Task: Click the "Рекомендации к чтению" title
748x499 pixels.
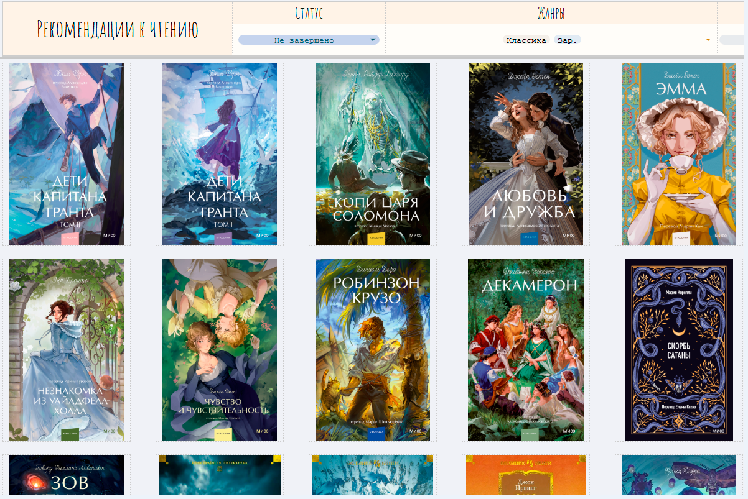Action: click(118, 29)
